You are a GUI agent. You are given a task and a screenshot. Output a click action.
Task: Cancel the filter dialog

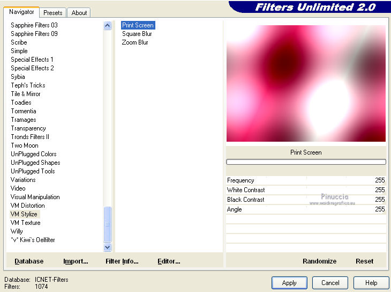point(330,283)
